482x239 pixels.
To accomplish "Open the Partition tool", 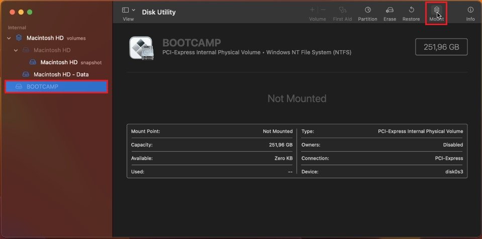I will coord(367,10).
